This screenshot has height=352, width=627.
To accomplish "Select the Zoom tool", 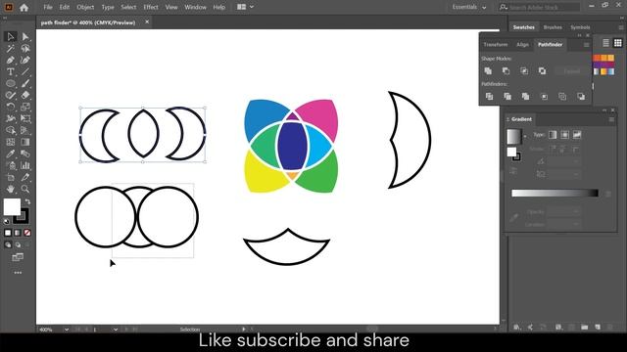I will pos(25,189).
